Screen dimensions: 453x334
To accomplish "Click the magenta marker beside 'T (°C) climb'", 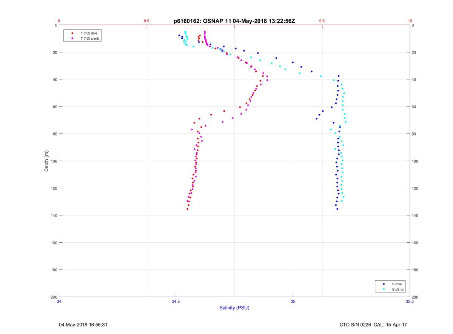I will click(x=72, y=38).
